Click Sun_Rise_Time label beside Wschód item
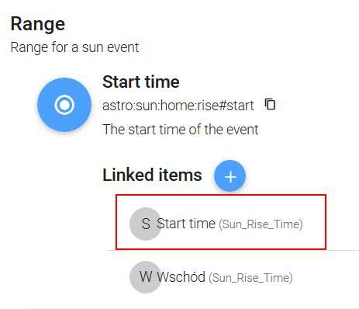Viewport: 359px width, 309px height. point(250,278)
